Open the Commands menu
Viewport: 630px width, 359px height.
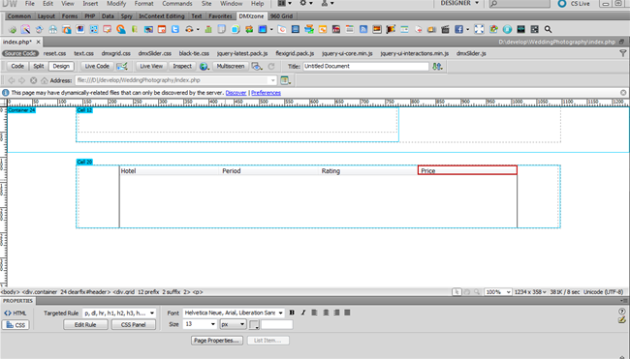[177, 4]
